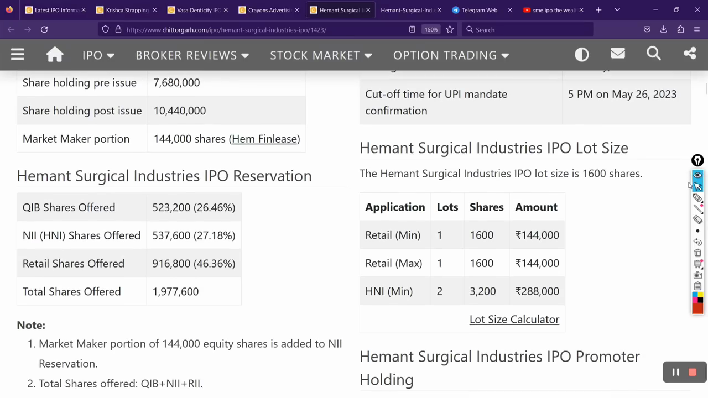Open Firefox application menu
Image resolution: width=708 pixels, height=398 pixels.
pos(697,29)
